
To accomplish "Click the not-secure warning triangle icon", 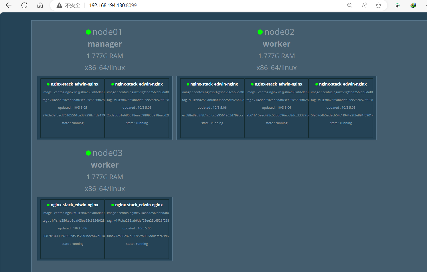I will (59, 5).
